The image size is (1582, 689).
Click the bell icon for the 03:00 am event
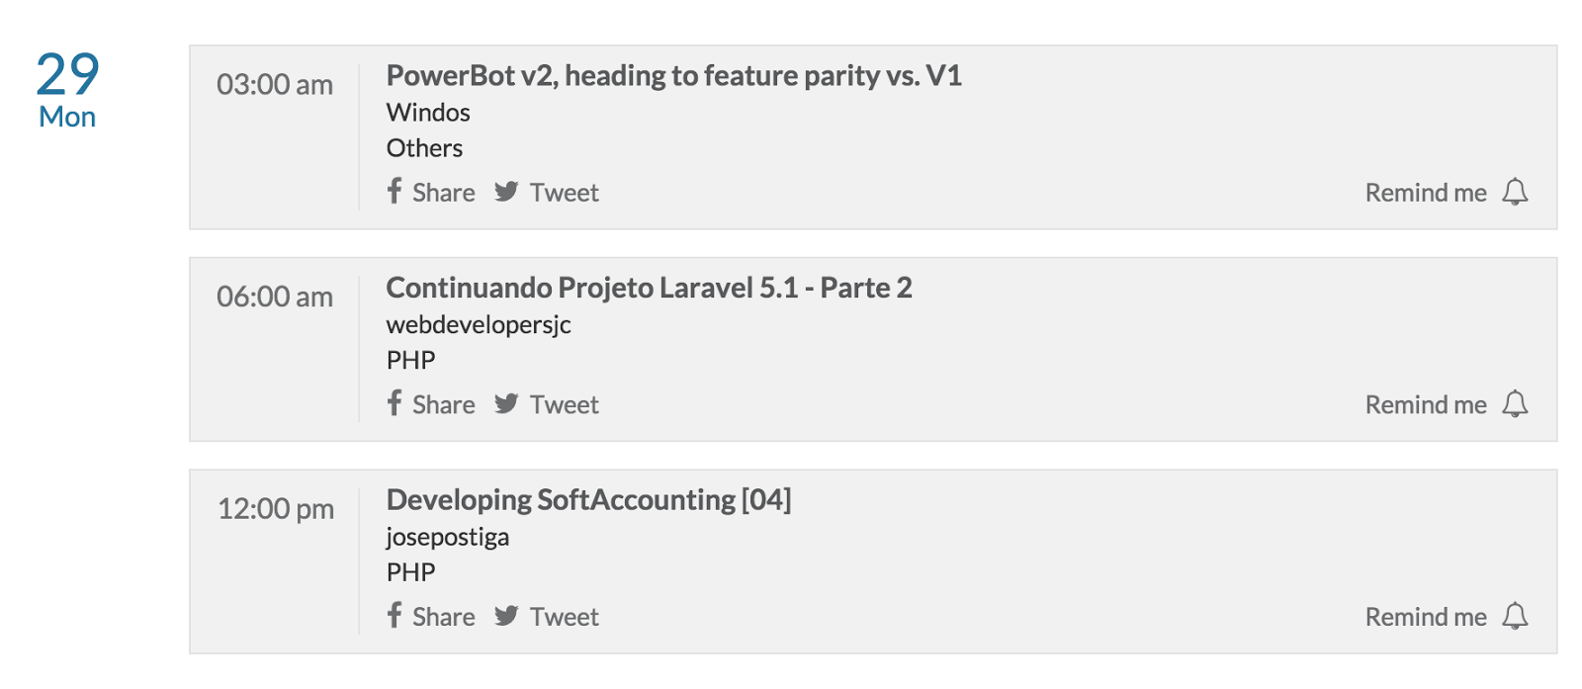[1516, 193]
